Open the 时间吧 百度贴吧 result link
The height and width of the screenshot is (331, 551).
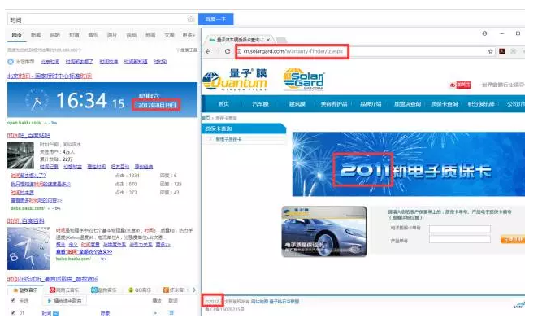click(28, 135)
